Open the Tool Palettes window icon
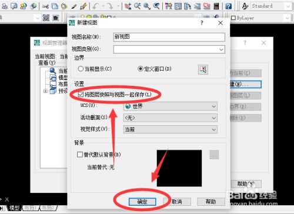Screen dimensions: 294x214 coord(188,6)
